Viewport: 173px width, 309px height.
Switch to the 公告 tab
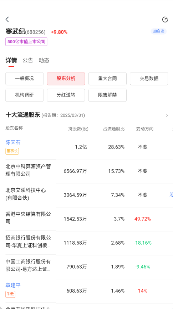tap(28, 60)
